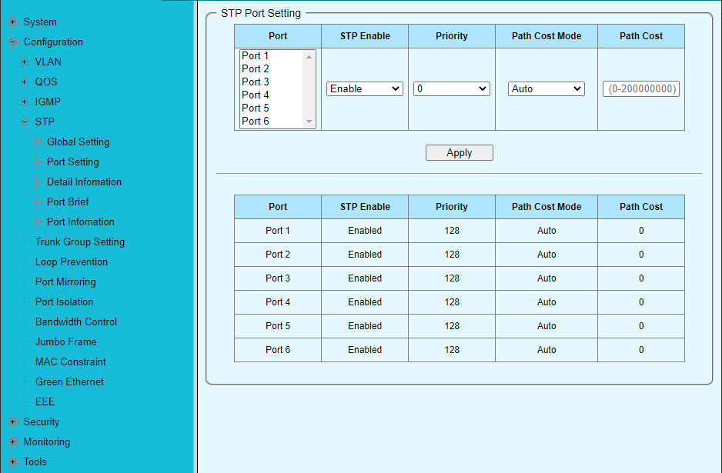The image size is (722, 473).
Task: Collapse the Configuration tree node
Action: pyautogui.click(x=12, y=42)
